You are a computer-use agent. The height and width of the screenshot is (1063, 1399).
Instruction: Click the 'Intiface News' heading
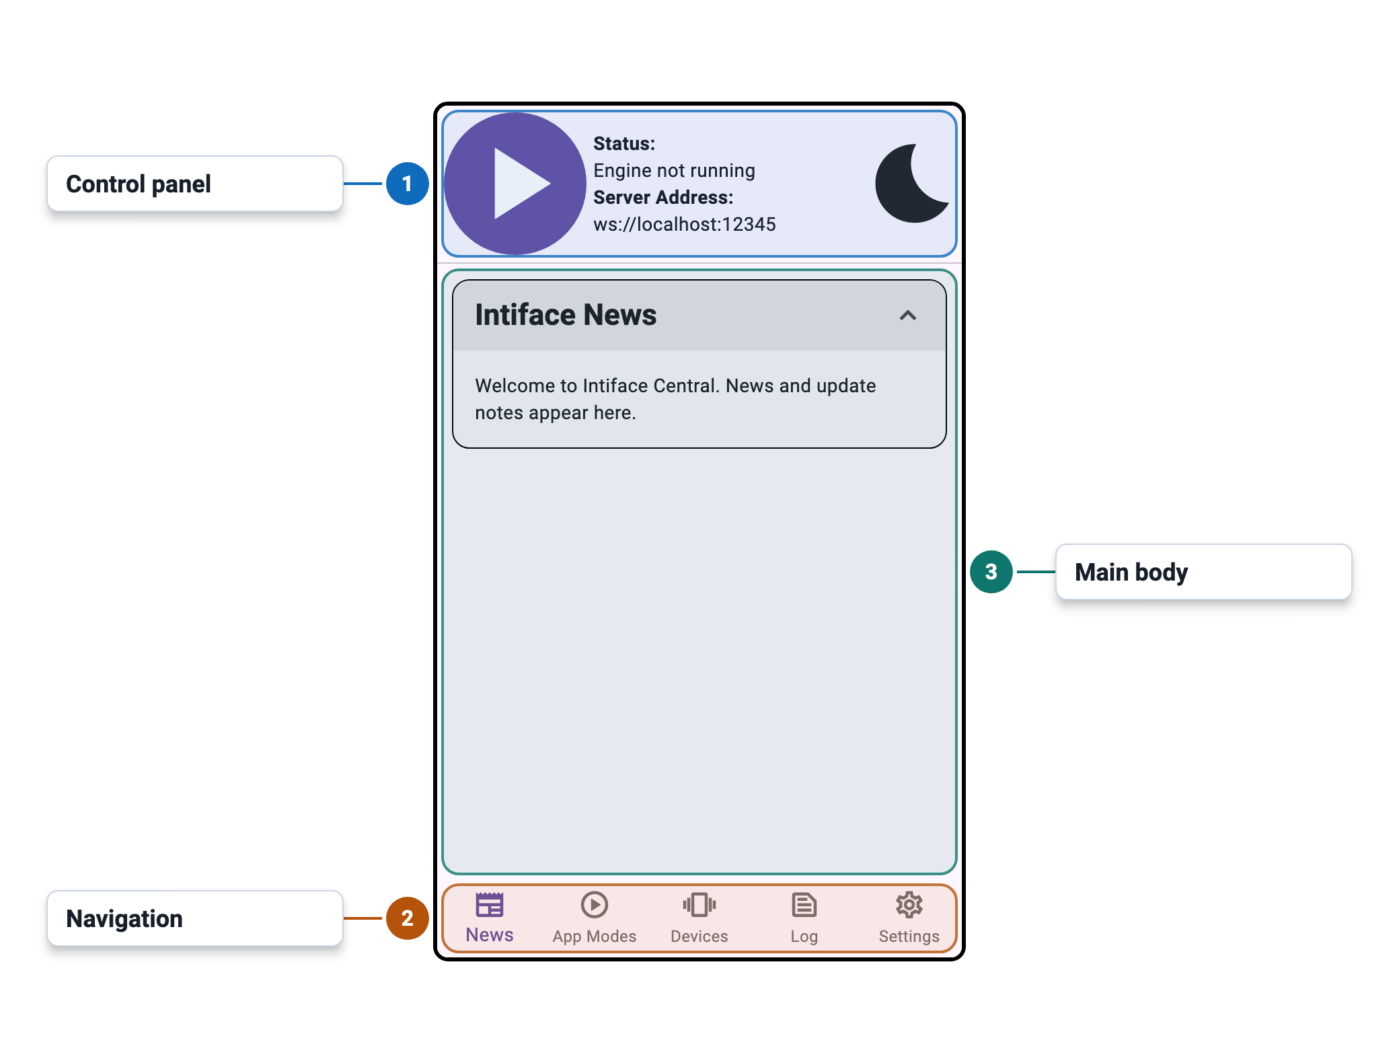pyautogui.click(x=566, y=315)
